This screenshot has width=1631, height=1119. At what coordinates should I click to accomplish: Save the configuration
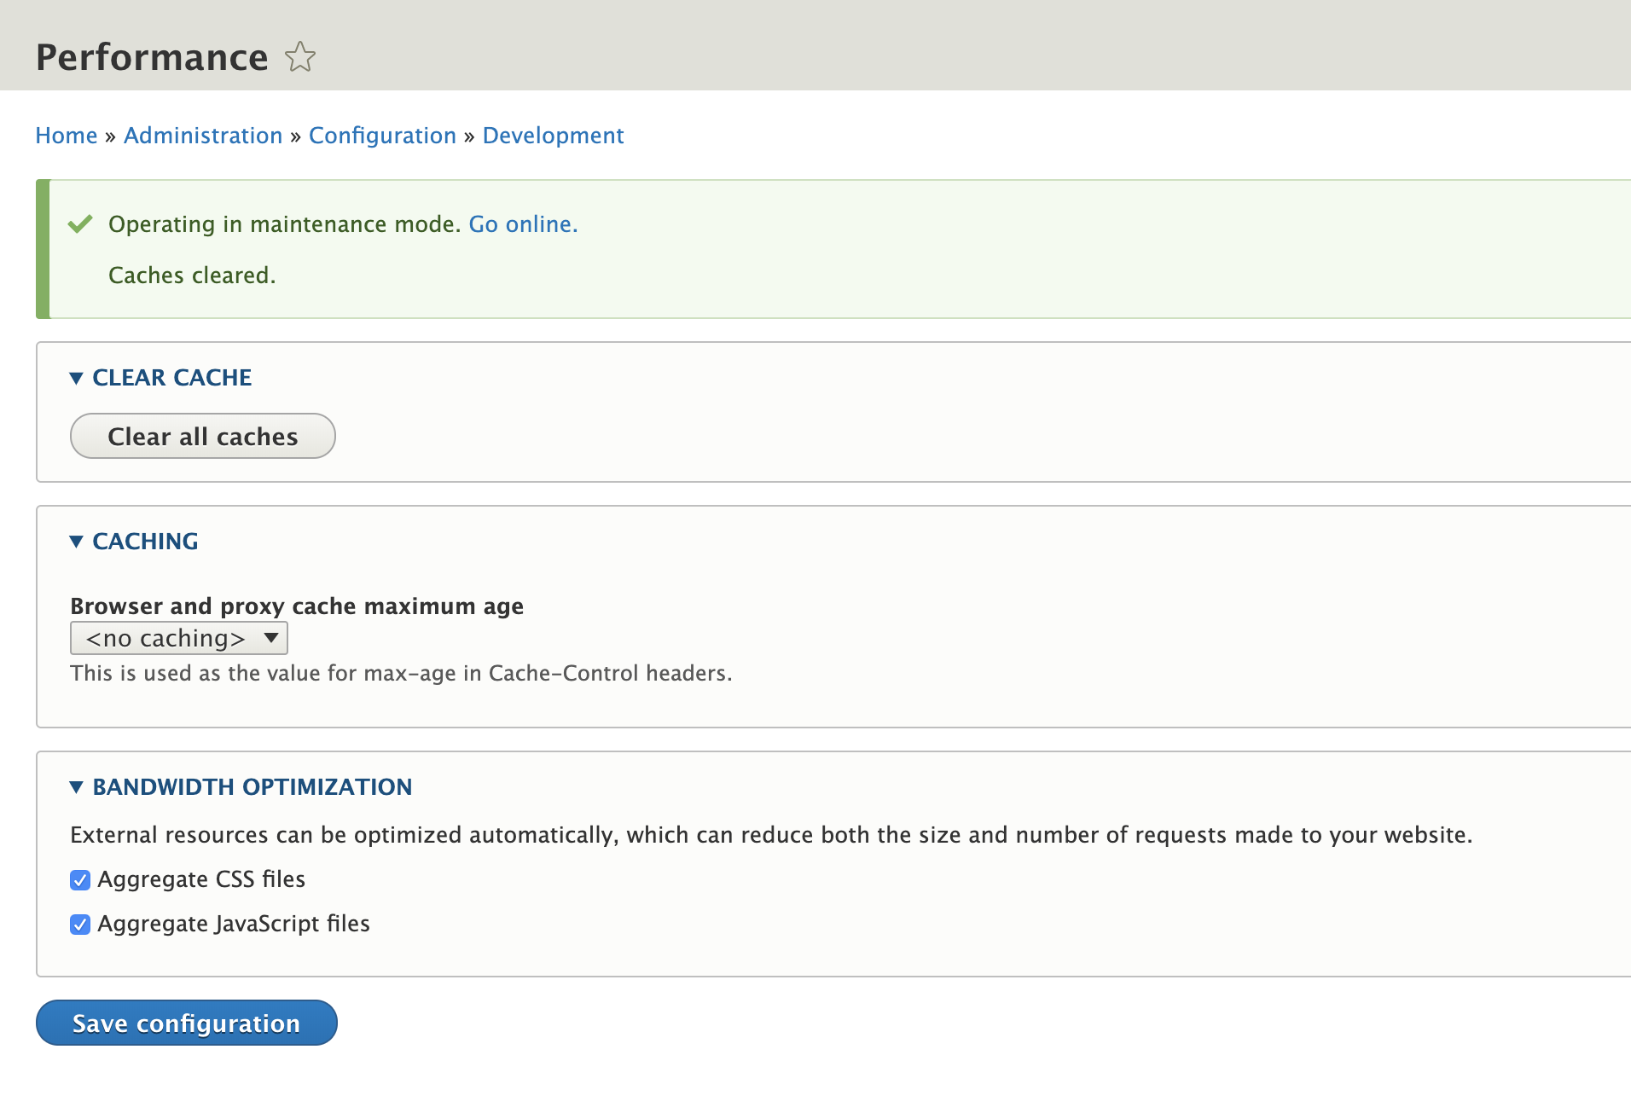186,1023
